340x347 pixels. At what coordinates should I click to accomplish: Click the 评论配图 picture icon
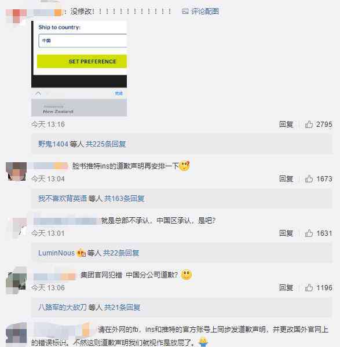pos(185,11)
